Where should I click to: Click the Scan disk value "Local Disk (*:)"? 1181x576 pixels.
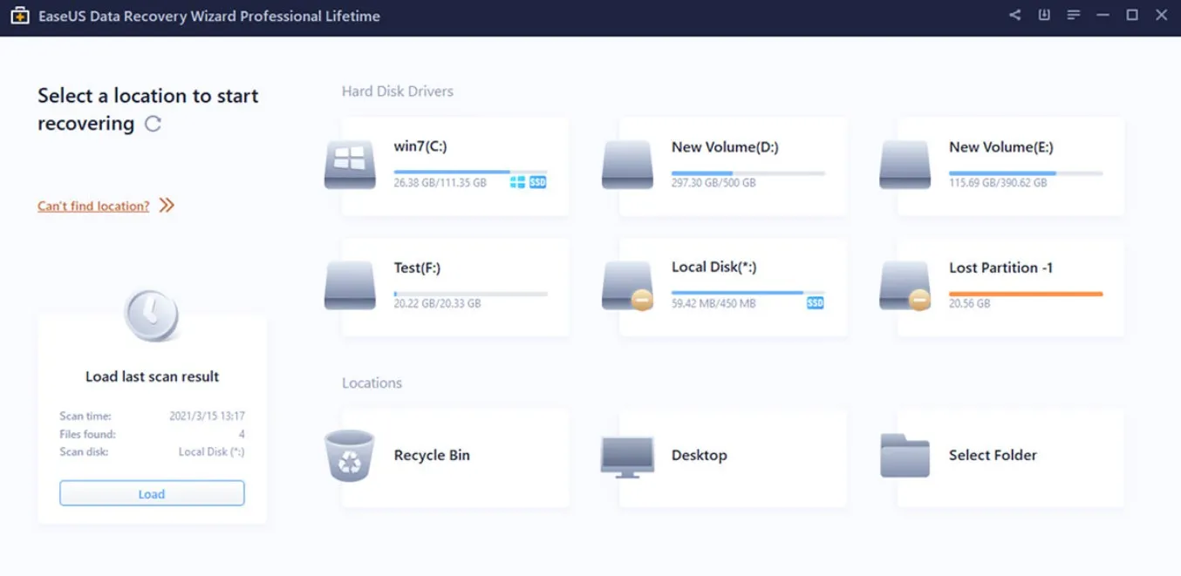click(x=211, y=451)
